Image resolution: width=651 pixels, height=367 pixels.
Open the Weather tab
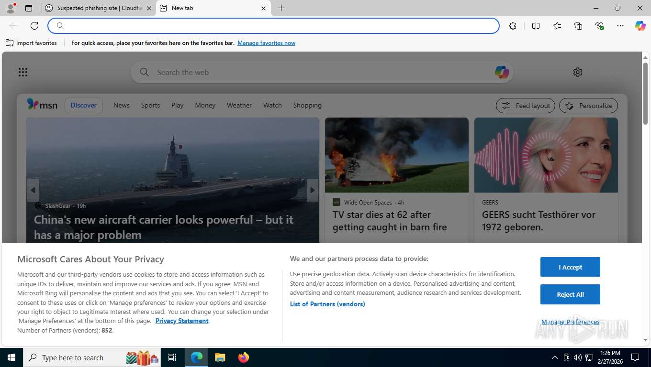tap(239, 105)
